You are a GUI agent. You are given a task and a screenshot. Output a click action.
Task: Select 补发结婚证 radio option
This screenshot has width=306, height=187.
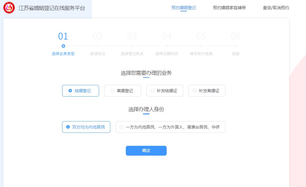165,91
